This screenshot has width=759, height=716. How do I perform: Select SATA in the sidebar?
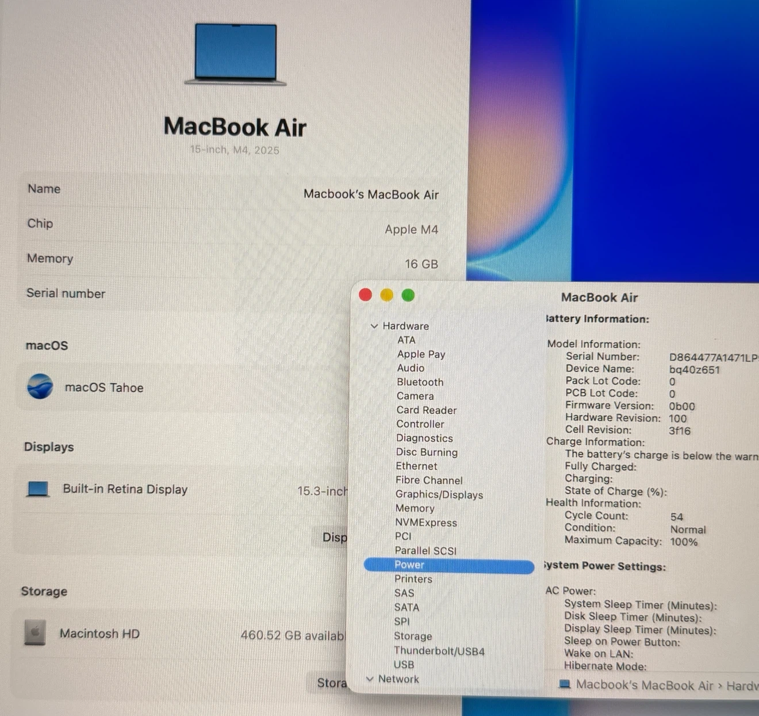click(407, 607)
